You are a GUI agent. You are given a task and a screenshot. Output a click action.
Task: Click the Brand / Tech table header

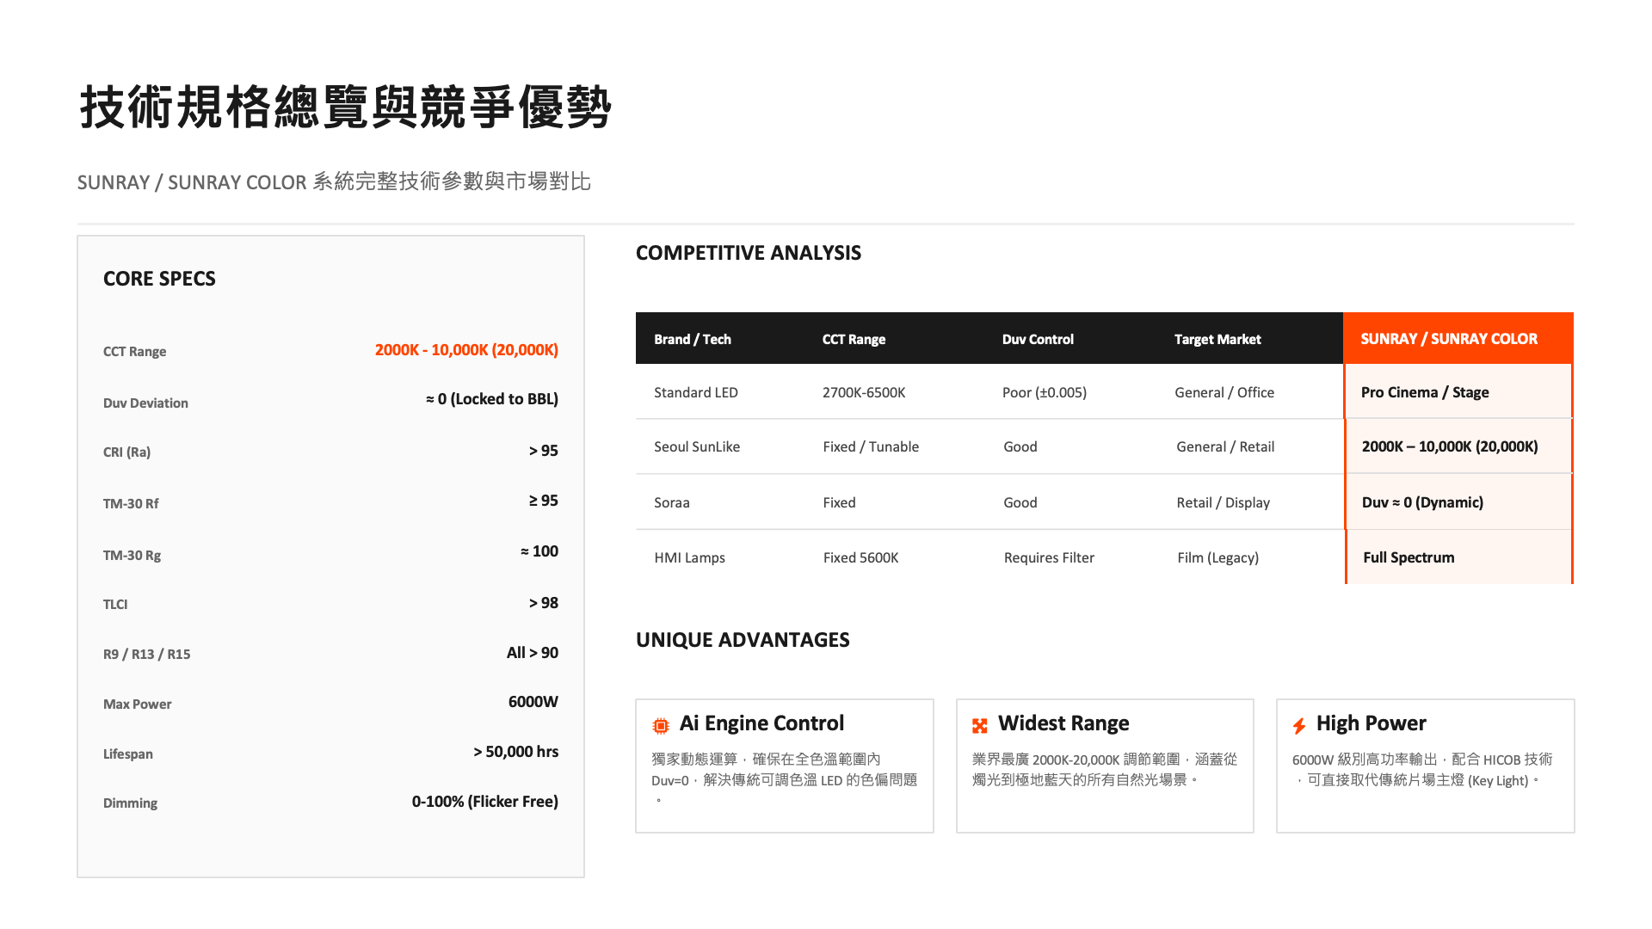pos(692,339)
